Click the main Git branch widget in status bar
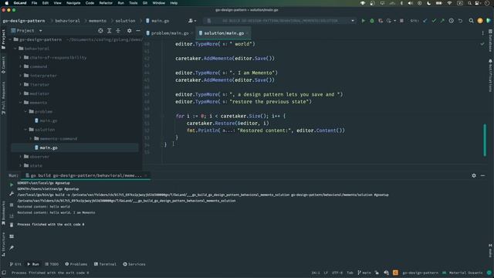This screenshot has width=494, height=278. coord(364,273)
